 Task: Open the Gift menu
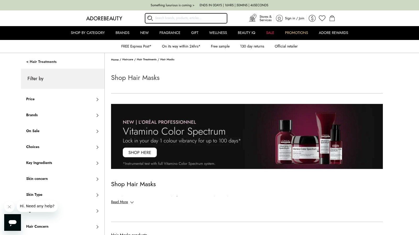pyautogui.click(x=195, y=33)
